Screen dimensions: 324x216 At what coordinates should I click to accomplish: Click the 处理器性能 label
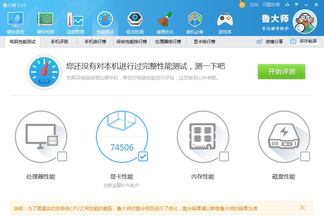pyautogui.click(x=41, y=176)
